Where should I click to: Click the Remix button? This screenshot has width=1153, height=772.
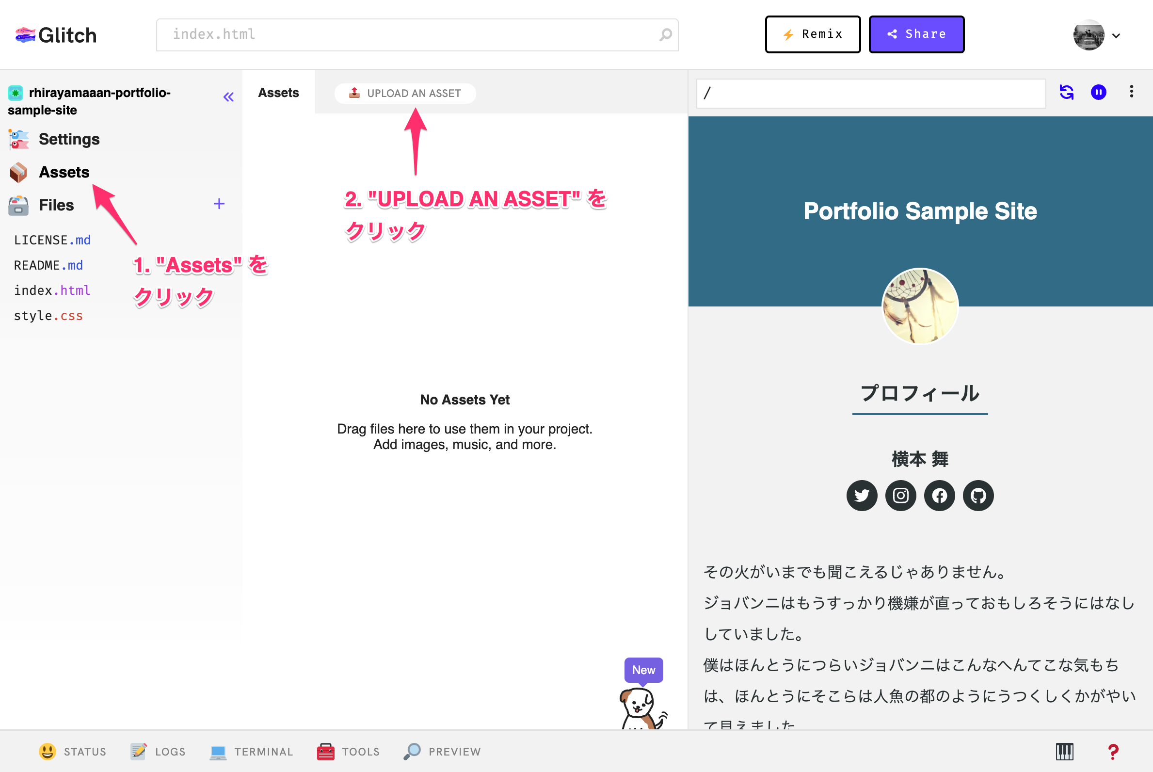pos(812,34)
